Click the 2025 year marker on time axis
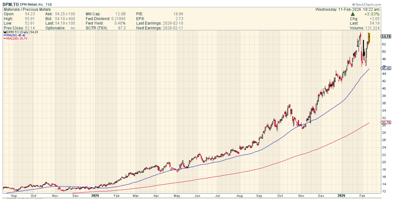The image size is (394, 199). tap(95, 196)
